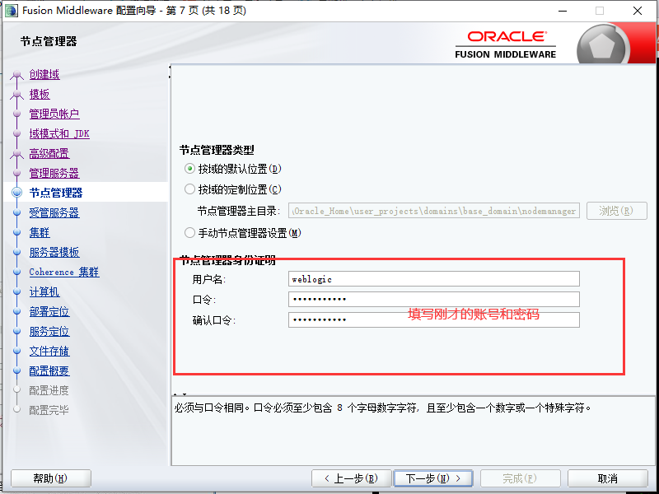Jump to Coherence 集群 step
Screen dimensions: 659x494
pos(64,272)
